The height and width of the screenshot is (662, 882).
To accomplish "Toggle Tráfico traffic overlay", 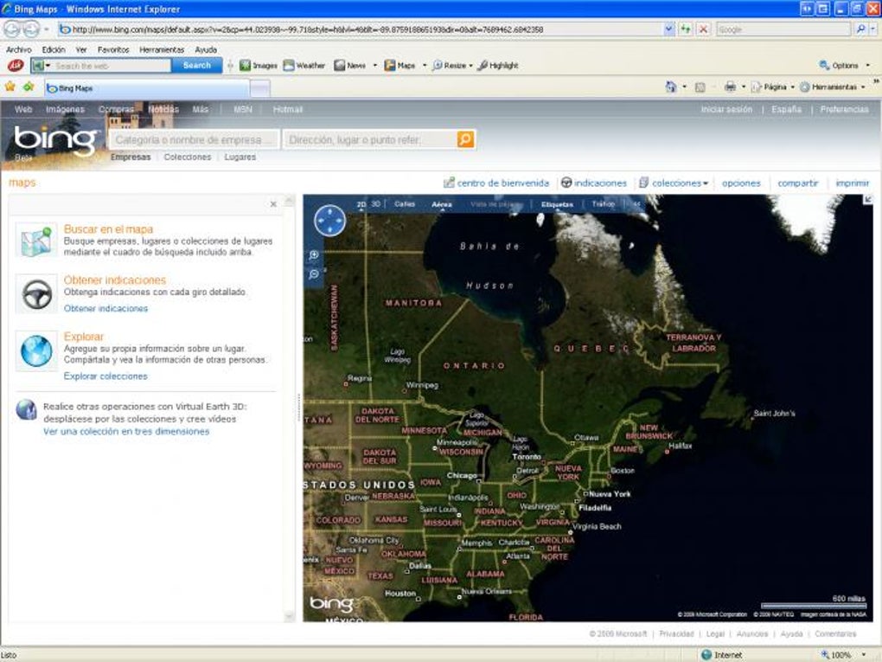I will [603, 204].
